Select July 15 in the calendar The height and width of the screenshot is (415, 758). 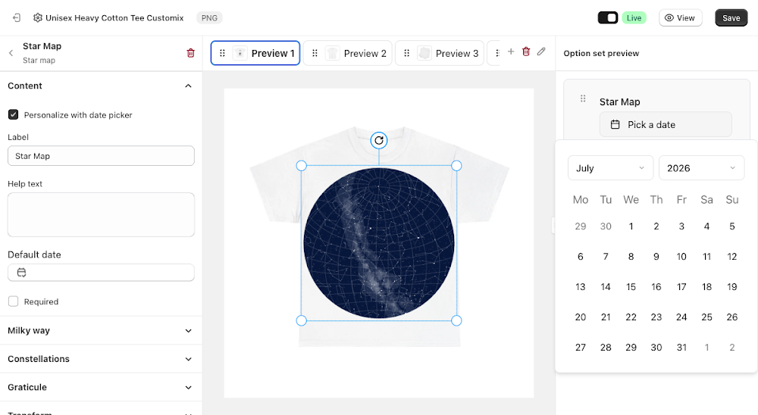click(631, 287)
